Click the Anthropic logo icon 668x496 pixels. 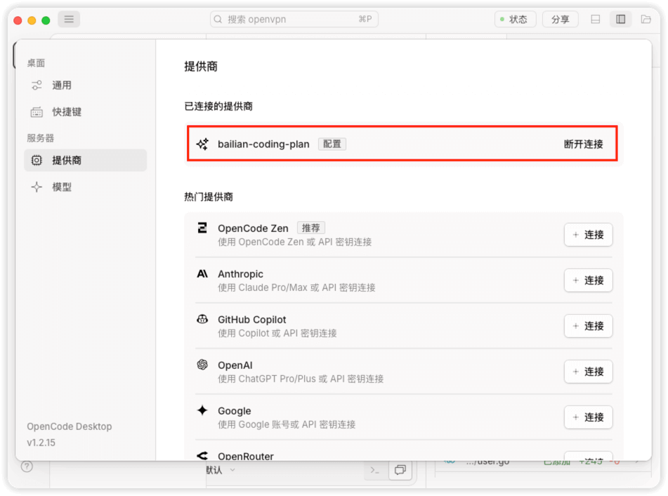(x=202, y=273)
